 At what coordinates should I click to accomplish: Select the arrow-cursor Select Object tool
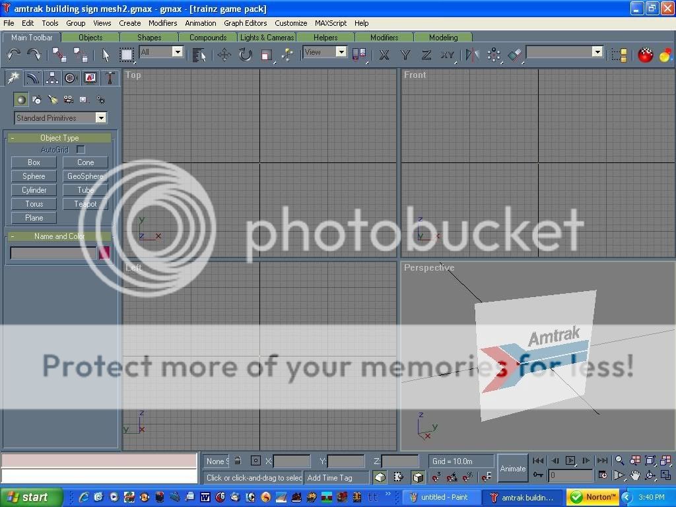(105, 55)
